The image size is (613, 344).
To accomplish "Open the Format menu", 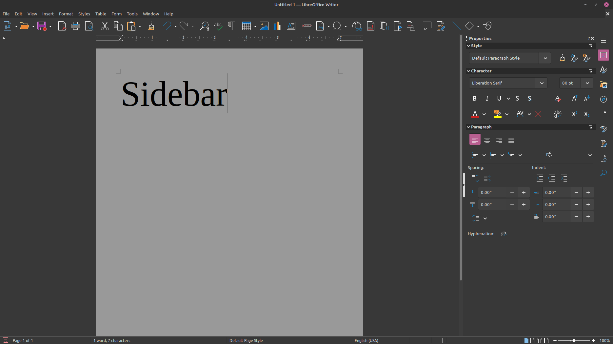I will (66, 14).
